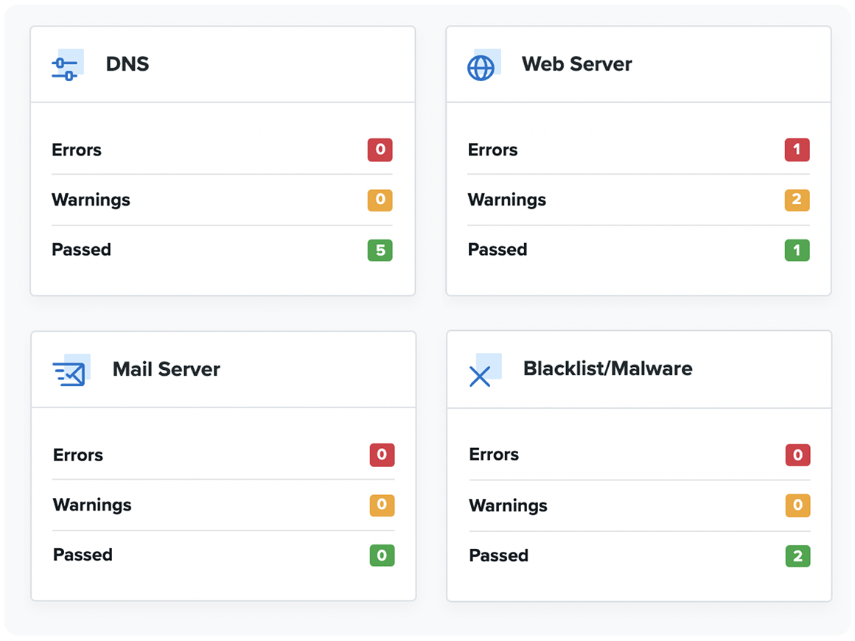
Task: Open the Blacklist/Malware card title
Action: point(607,368)
